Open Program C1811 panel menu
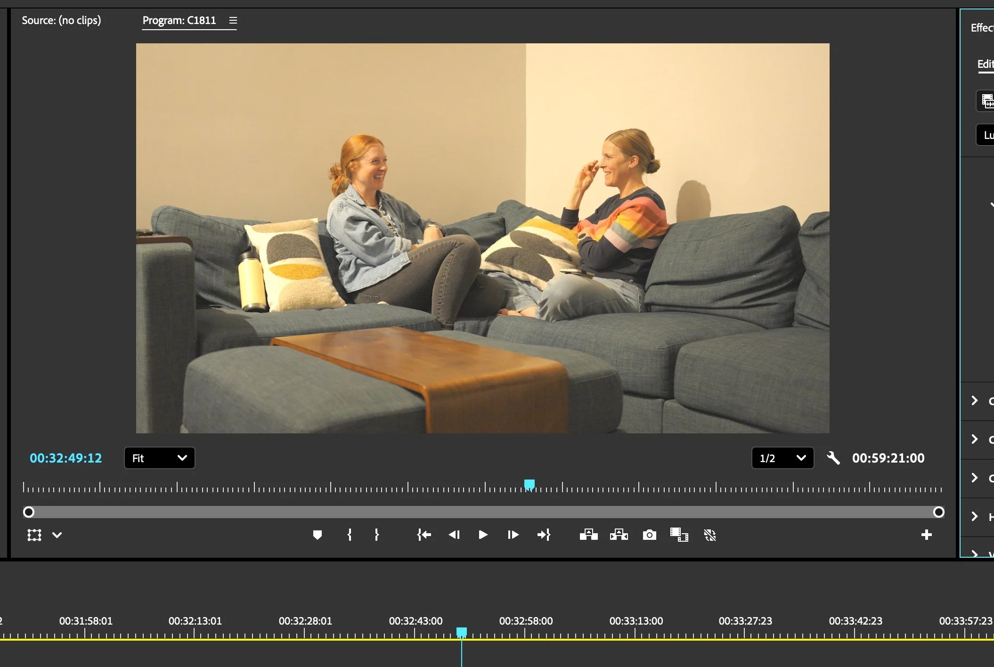 point(233,20)
